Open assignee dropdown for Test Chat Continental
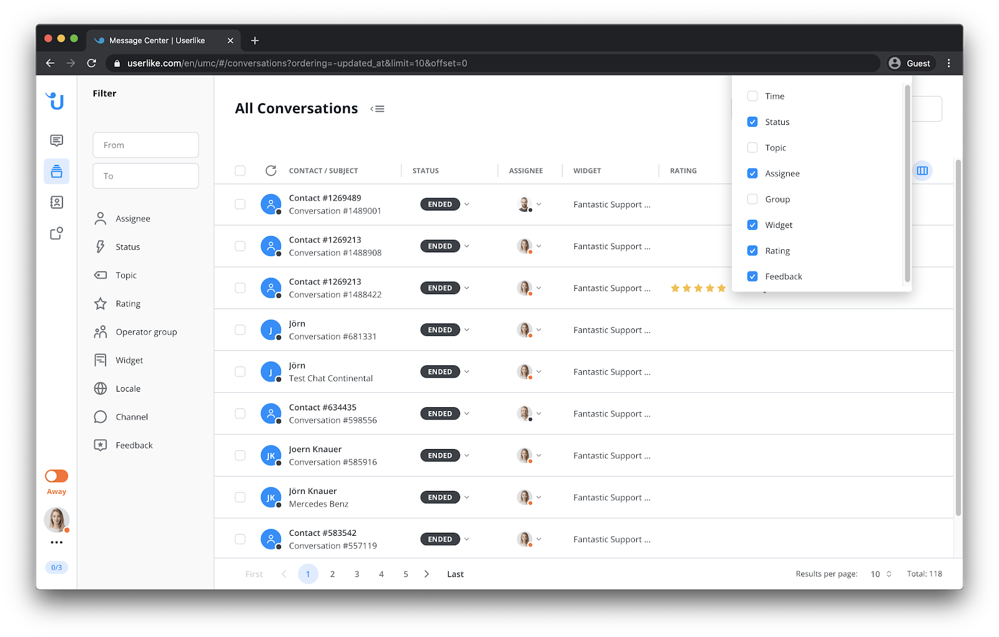The width and height of the screenshot is (999, 637). coord(538,372)
